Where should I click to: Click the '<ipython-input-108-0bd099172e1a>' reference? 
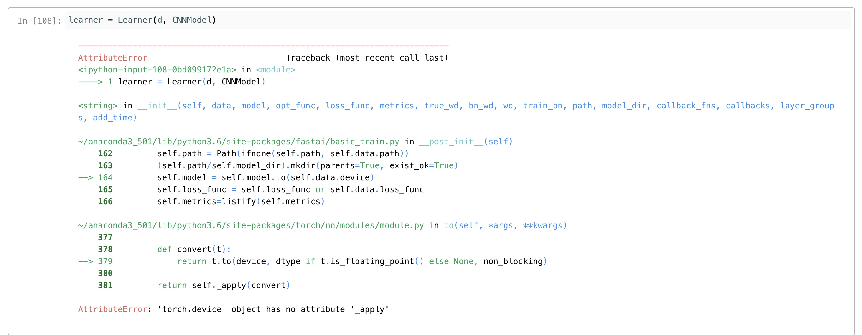click(x=157, y=70)
